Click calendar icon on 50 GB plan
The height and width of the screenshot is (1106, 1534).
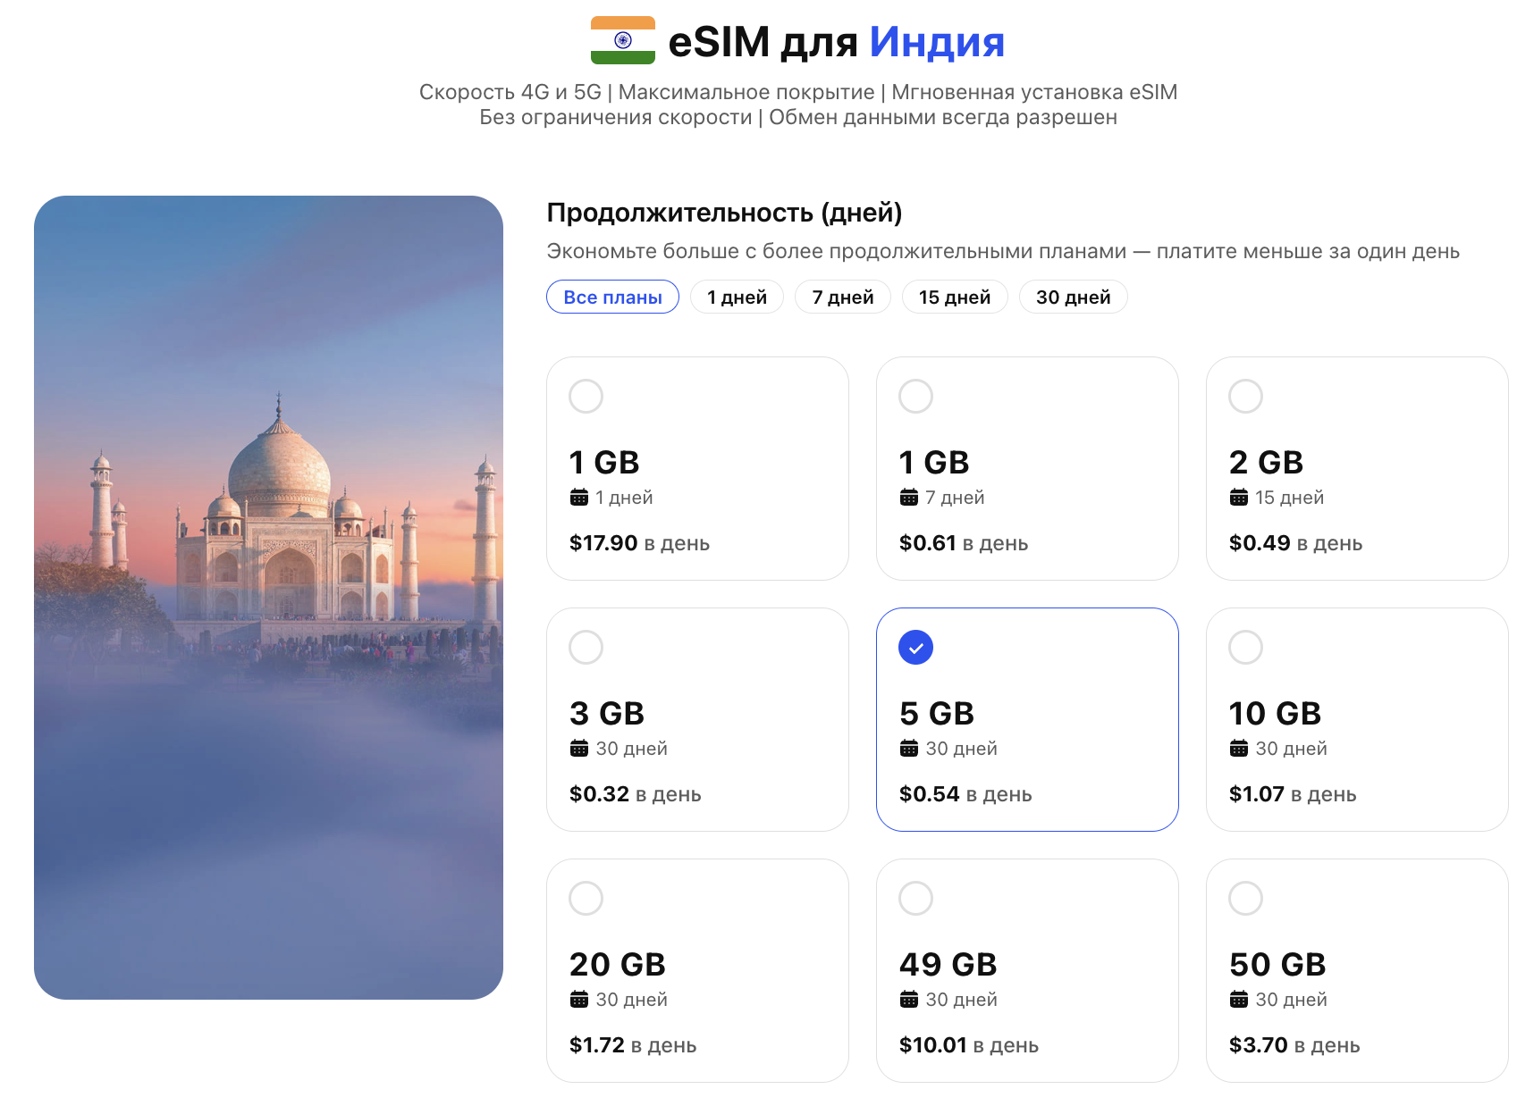click(x=1239, y=1000)
